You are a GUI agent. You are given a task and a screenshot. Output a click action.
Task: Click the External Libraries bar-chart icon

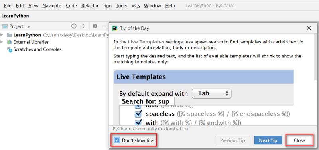coord(9,42)
